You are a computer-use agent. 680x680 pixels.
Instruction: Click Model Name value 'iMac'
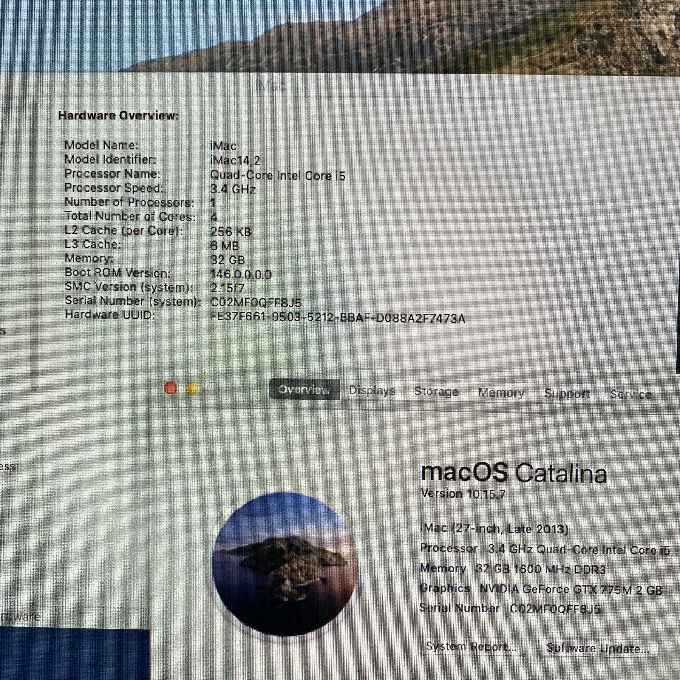click(223, 146)
